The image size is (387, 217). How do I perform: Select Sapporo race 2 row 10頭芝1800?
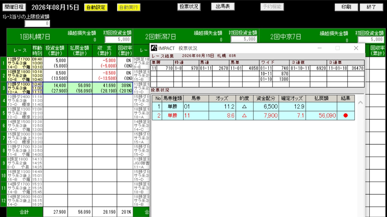pos(19,76)
